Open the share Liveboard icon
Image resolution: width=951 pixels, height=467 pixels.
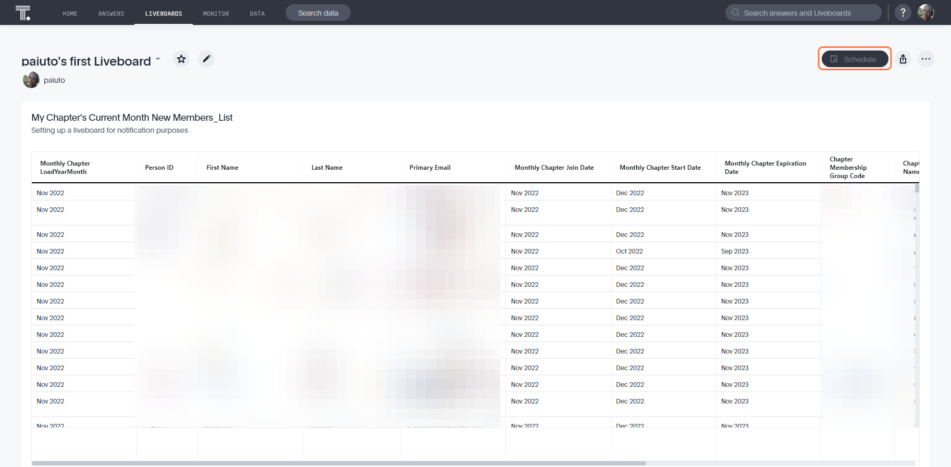coord(903,59)
